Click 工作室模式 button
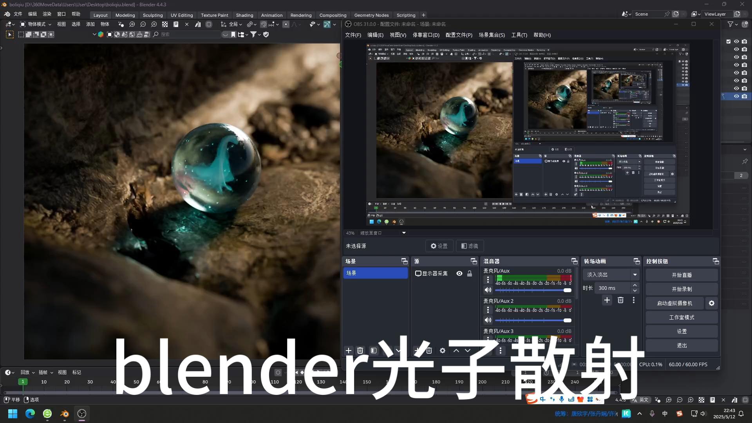Screen dimensions: 752x423 click(682, 317)
